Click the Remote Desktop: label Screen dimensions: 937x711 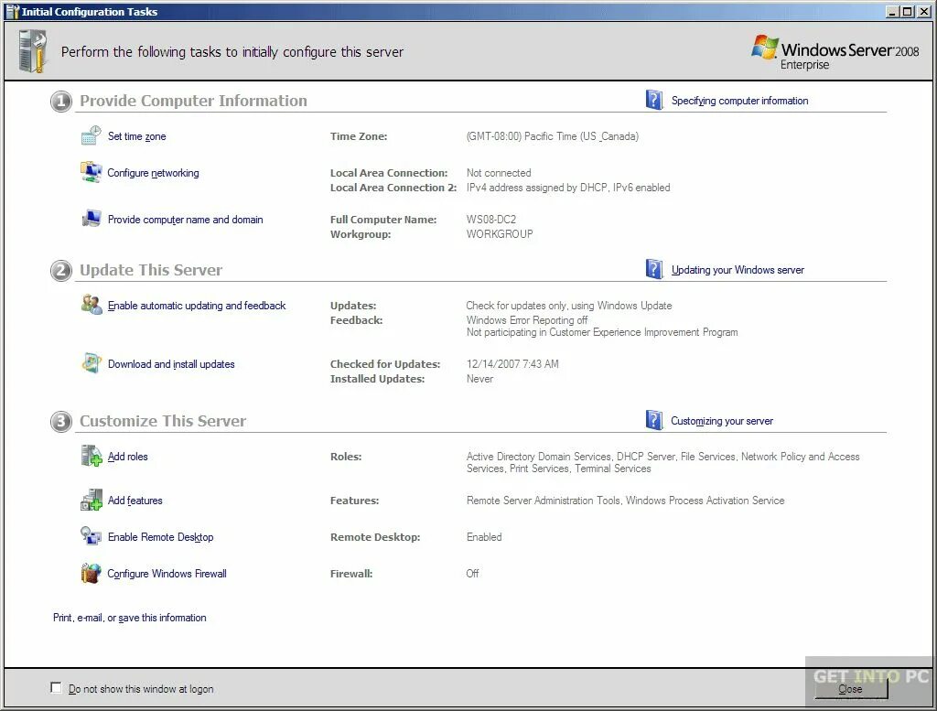coord(375,537)
